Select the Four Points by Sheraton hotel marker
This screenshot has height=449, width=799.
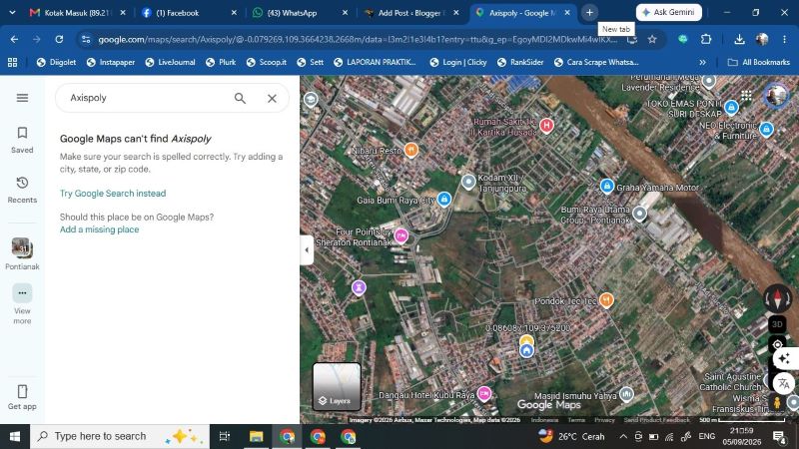[x=401, y=236]
